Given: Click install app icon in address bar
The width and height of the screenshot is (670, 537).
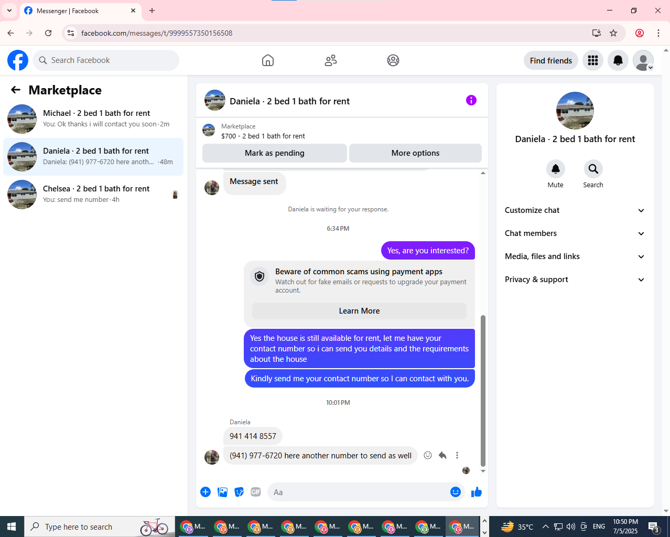Looking at the screenshot, I should [x=597, y=33].
